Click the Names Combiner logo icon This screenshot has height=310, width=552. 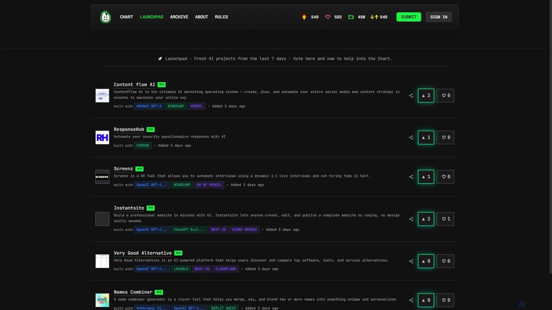point(102,300)
